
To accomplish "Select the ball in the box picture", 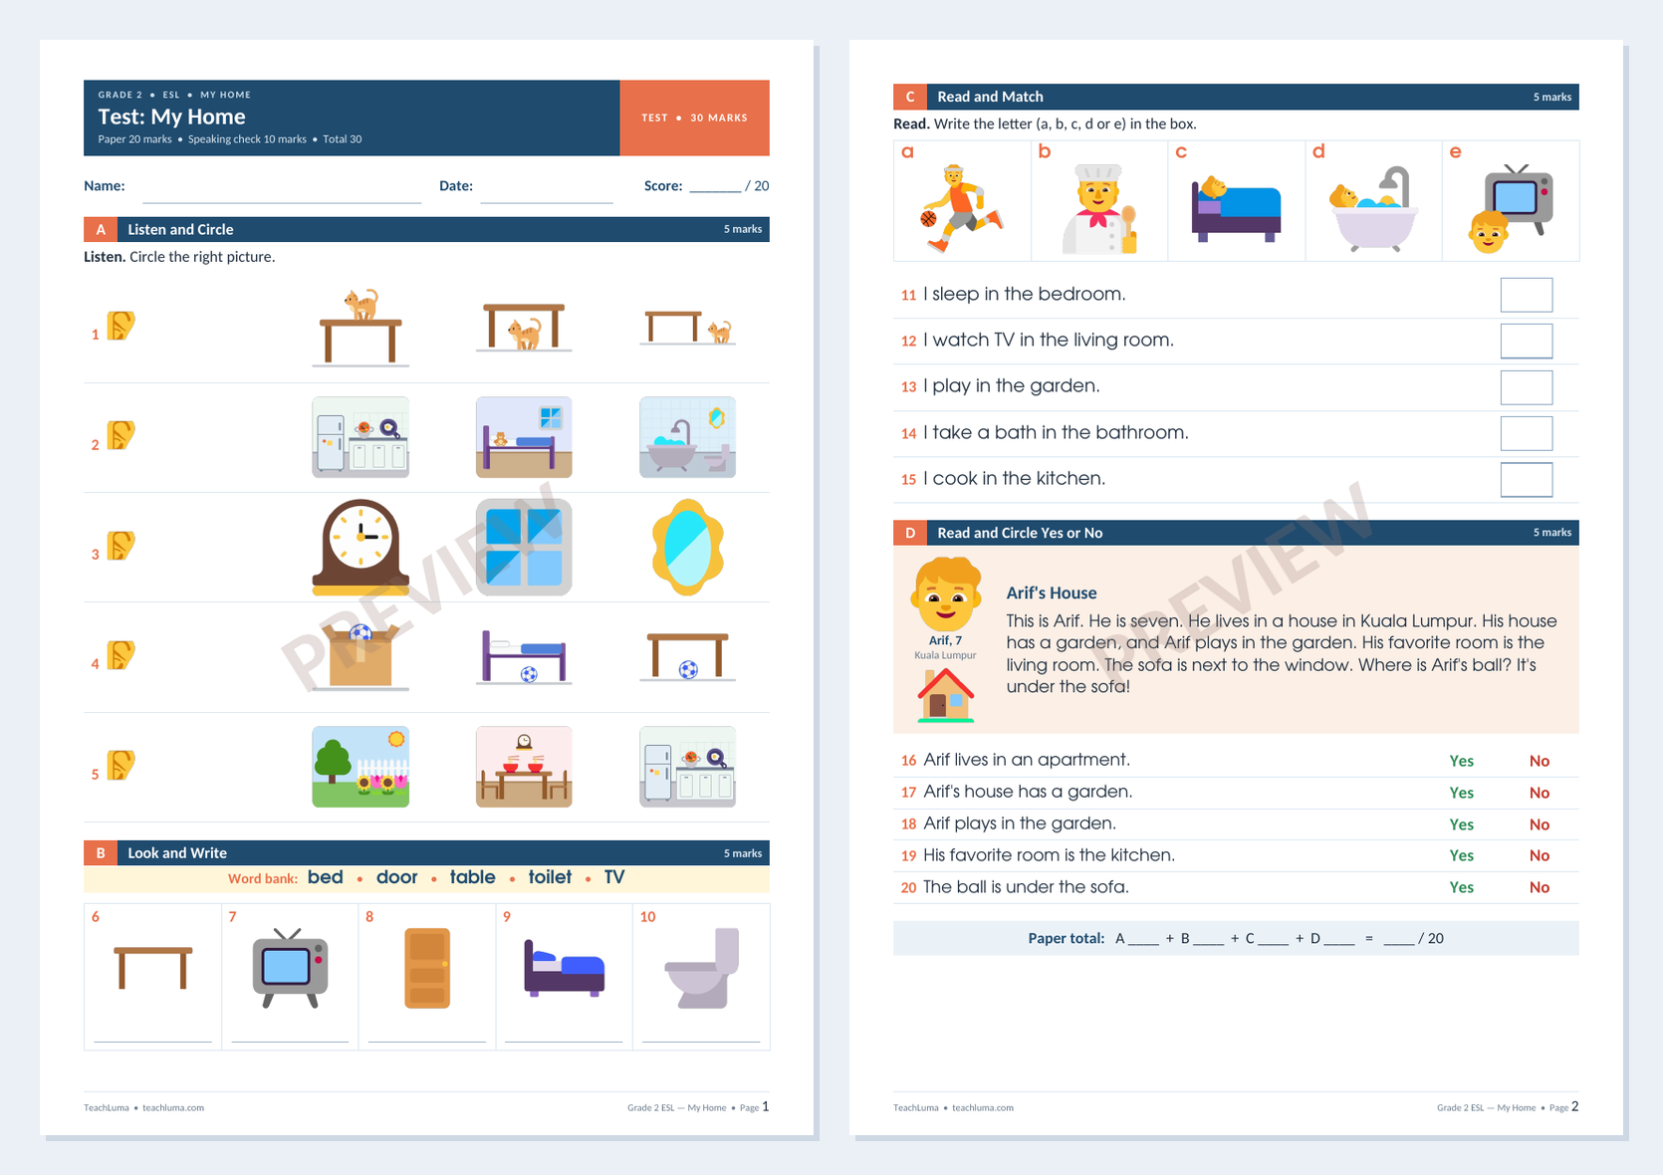I will pos(360,656).
